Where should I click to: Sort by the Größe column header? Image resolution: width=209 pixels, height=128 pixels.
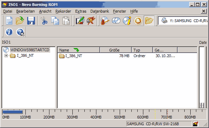pos(115,50)
